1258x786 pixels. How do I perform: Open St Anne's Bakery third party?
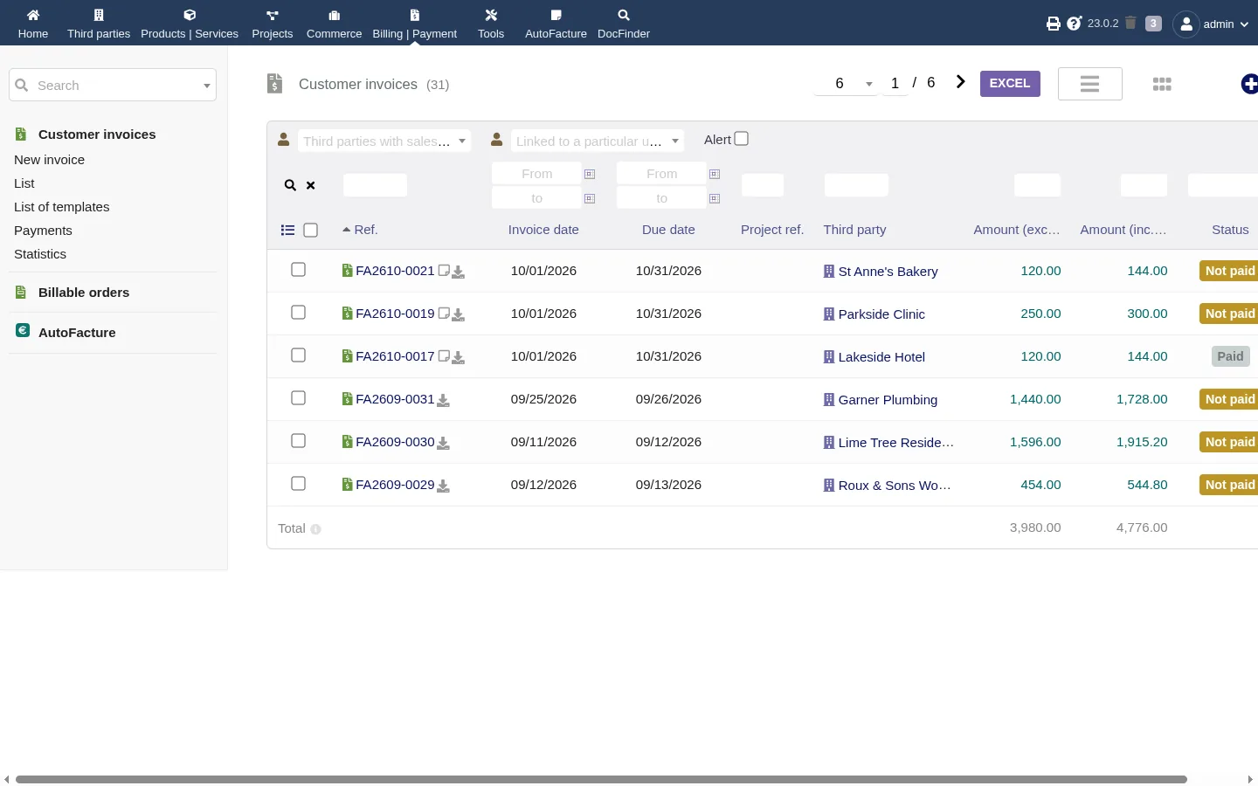(x=888, y=272)
